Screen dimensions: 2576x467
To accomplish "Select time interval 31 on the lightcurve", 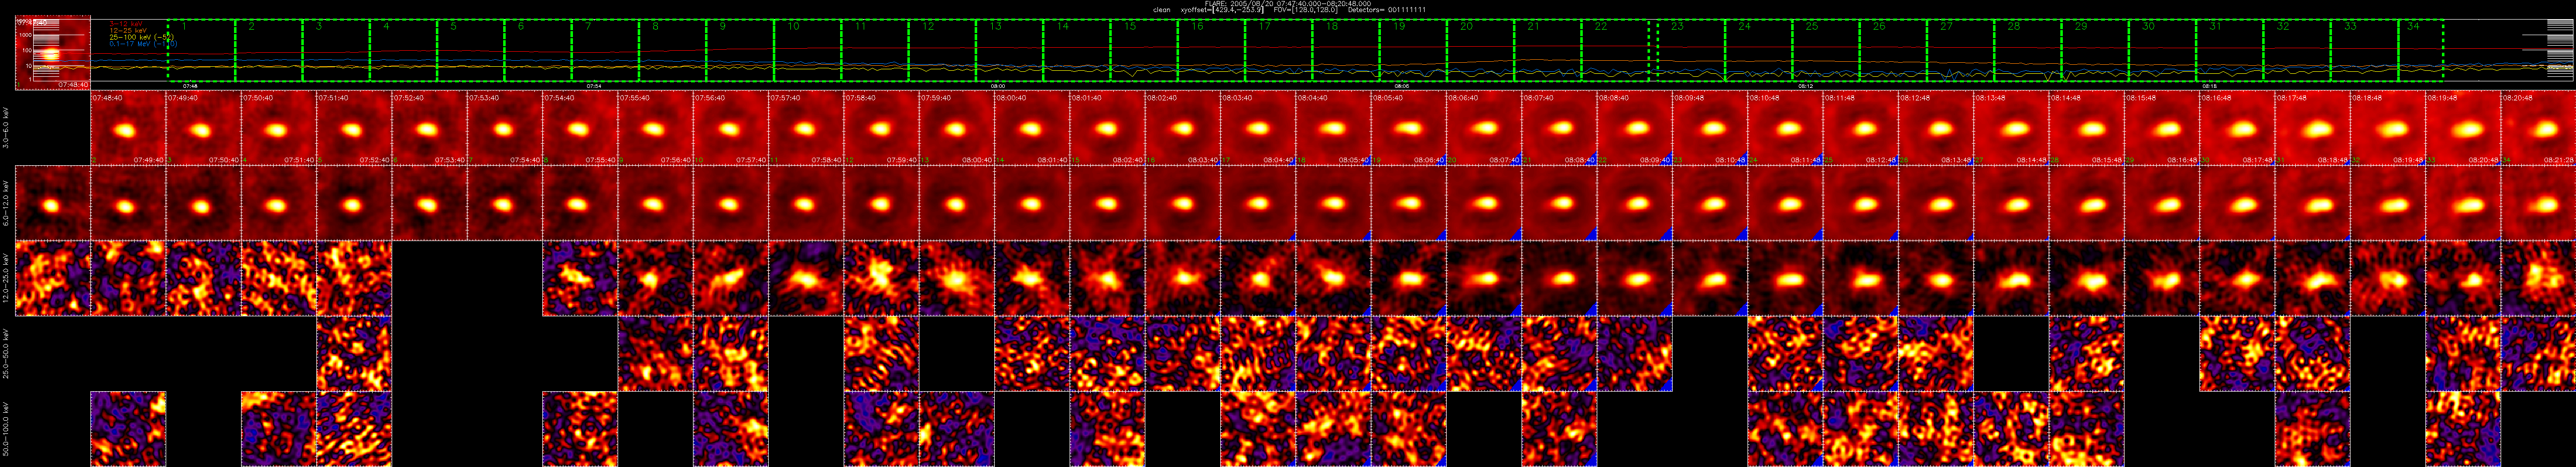I will point(2230,51).
